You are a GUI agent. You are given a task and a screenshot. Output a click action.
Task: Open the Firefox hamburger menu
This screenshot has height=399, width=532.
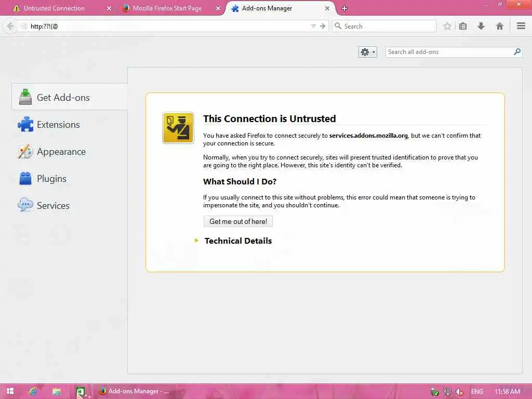[x=521, y=26]
